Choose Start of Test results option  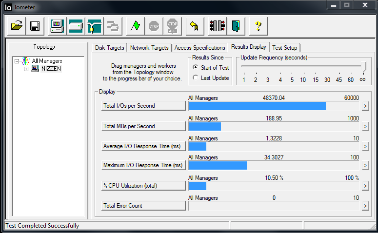(x=196, y=67)
